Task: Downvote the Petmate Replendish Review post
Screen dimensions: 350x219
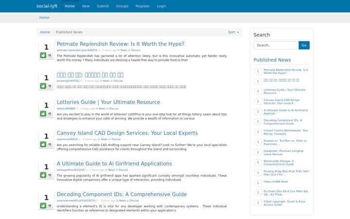Action: [x=50, y=55]
